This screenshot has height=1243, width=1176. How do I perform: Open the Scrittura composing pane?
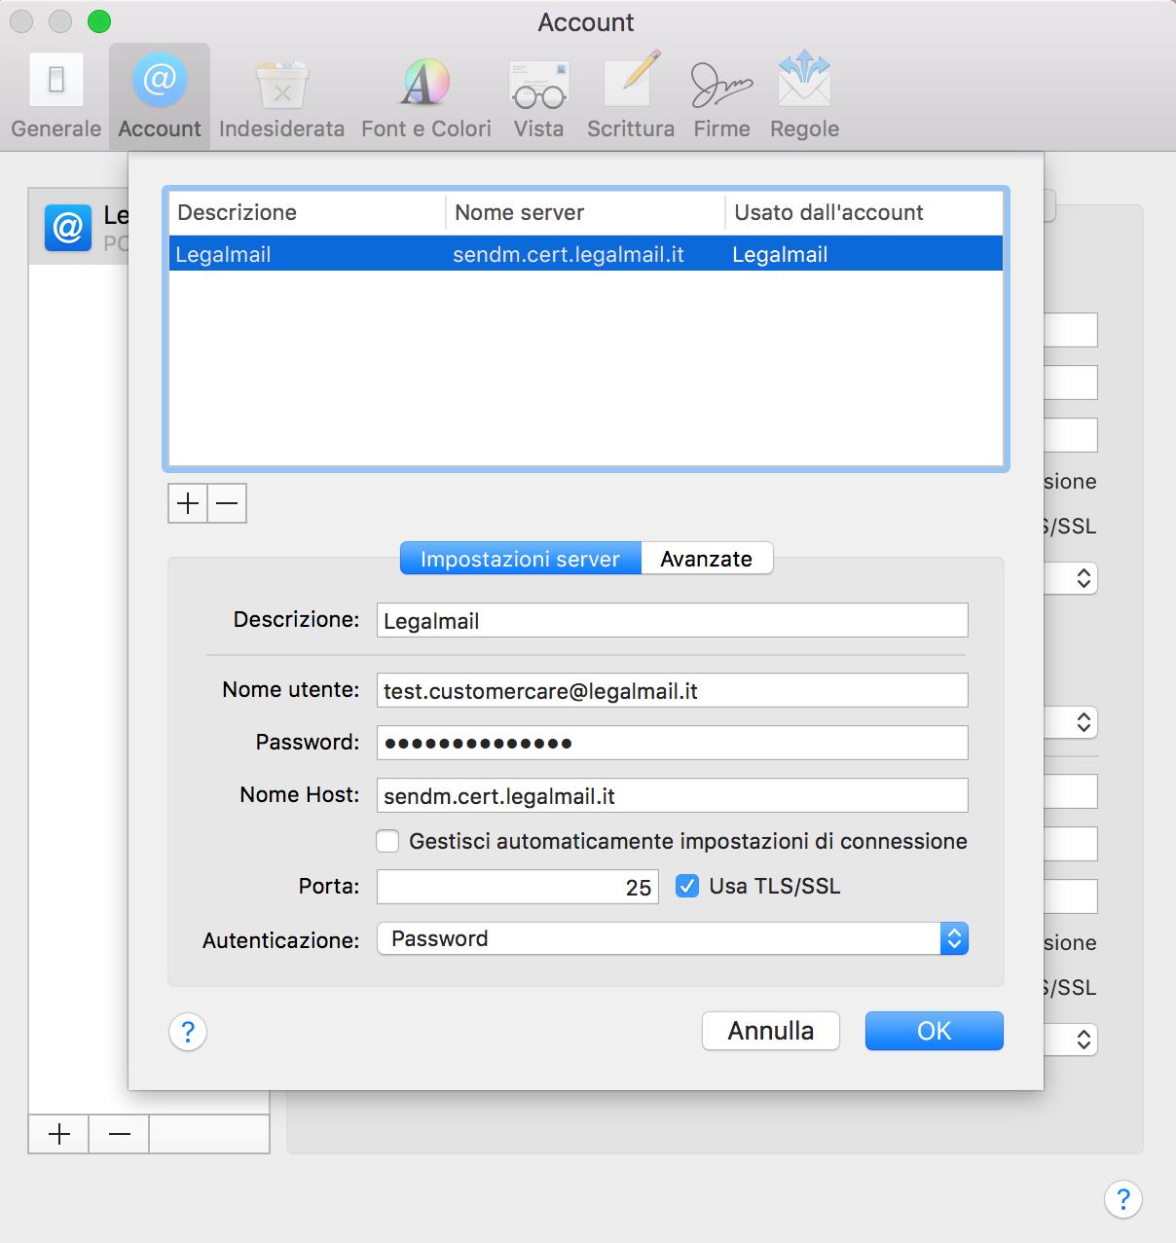tap(630, 96)
